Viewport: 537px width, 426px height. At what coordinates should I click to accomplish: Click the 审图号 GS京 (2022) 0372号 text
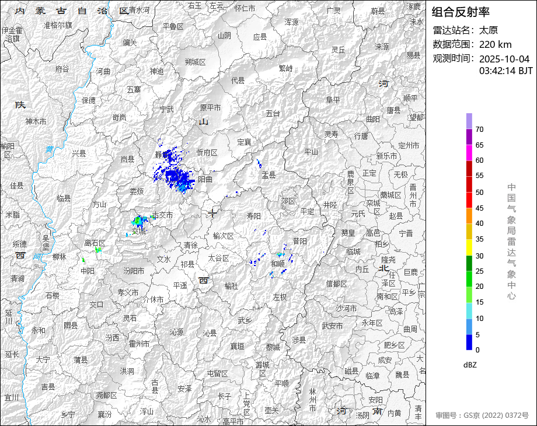point(482,415)
